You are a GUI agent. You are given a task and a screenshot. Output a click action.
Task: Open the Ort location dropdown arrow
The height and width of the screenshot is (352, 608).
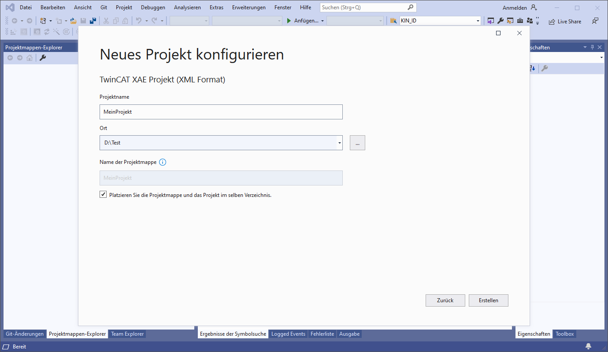point(339,143)
